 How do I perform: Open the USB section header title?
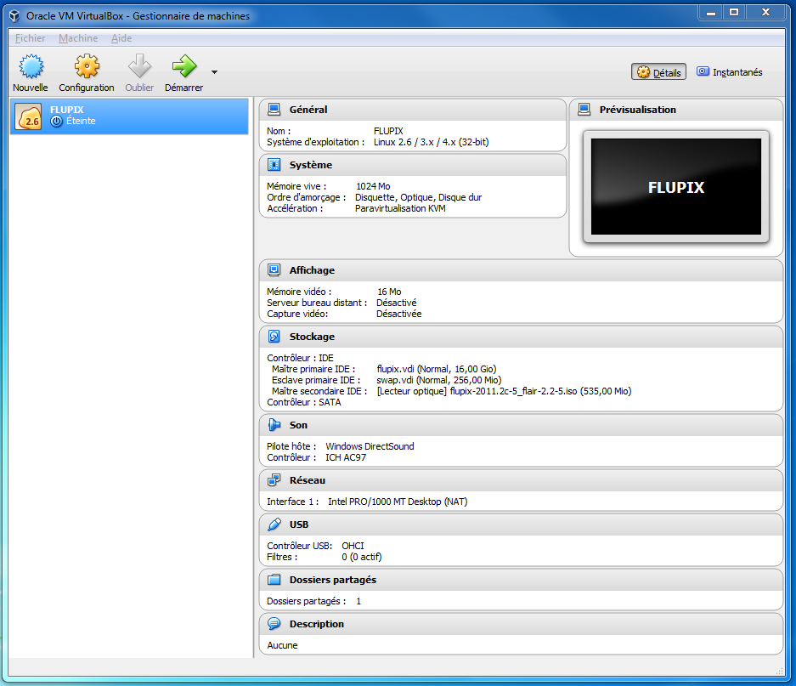click(x=299, y=525)
